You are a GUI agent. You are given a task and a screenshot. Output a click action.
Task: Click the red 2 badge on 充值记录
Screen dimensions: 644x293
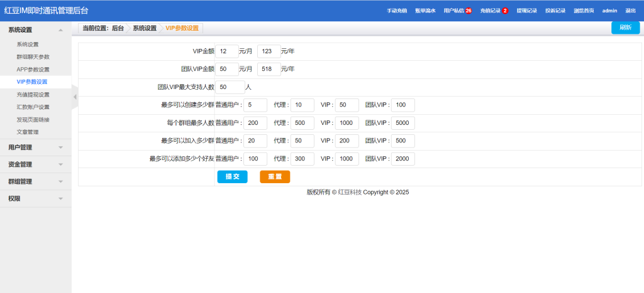(x=505, y=11)
